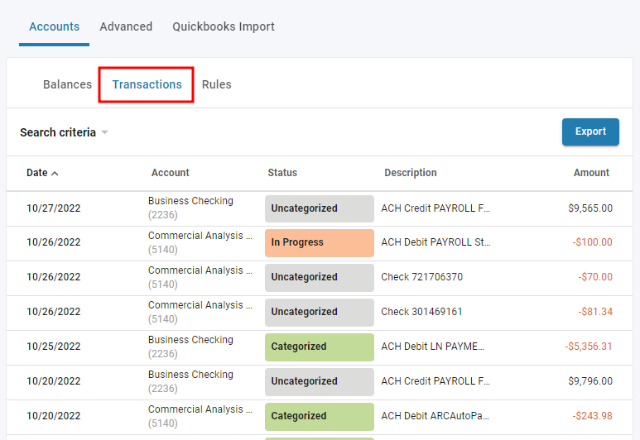Select the Accounts top tab

point(54,26)
